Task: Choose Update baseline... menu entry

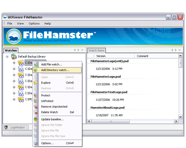Action: point(57,119)
